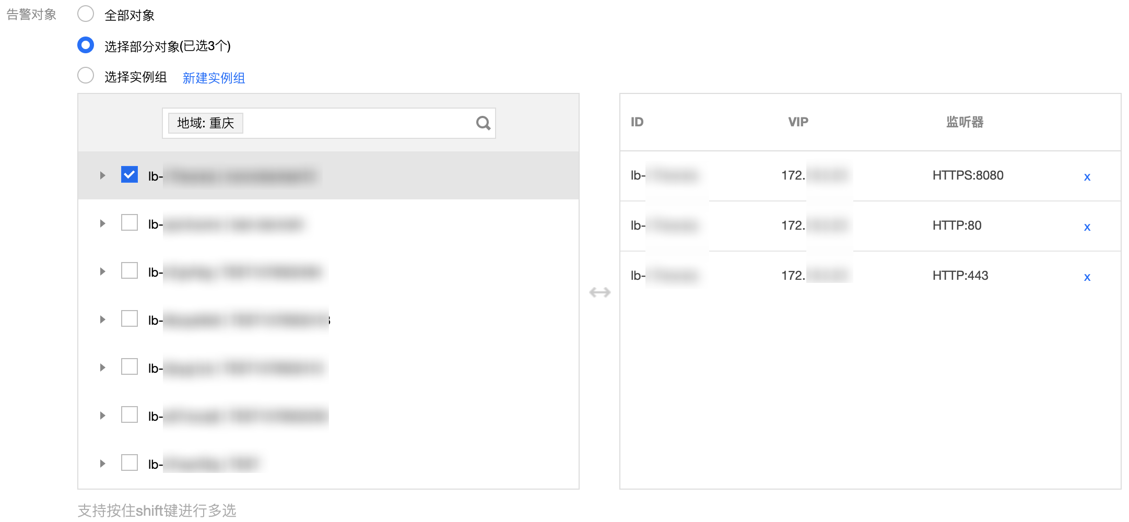Expand the first lb- instance row
The height and width of the screenshot is (522, 1129).
click(x=102, y=175)
